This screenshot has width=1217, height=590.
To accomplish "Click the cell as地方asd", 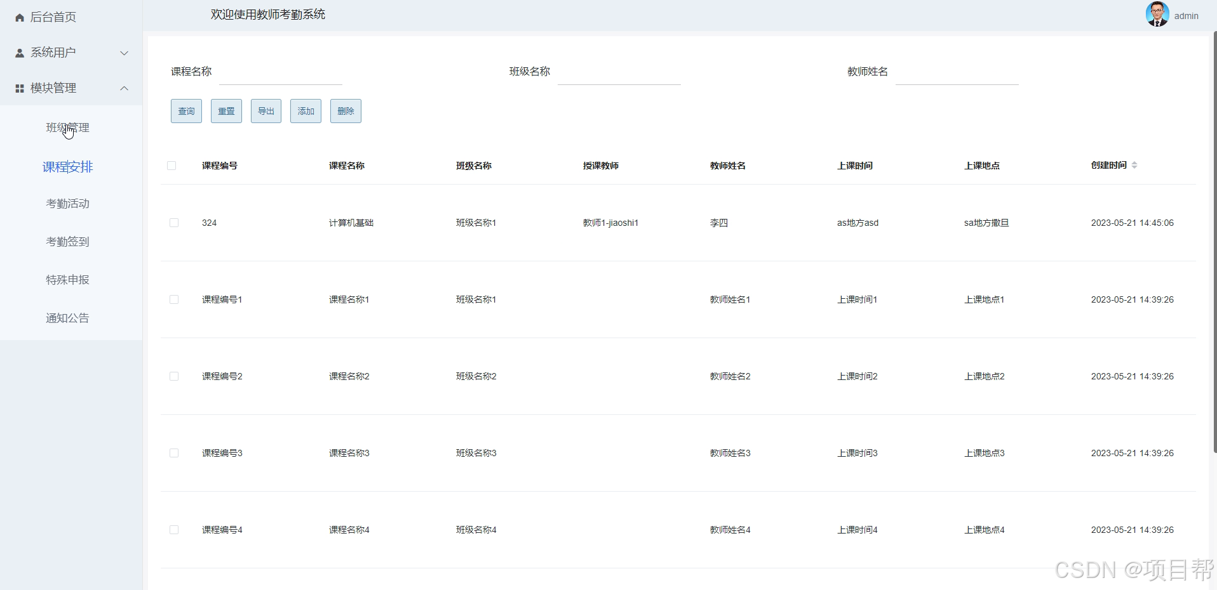I will 857,223.
